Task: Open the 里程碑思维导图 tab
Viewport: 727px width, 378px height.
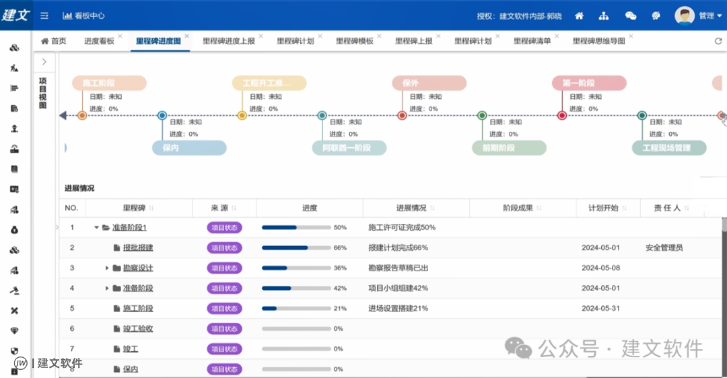Action: coord(598,41)
